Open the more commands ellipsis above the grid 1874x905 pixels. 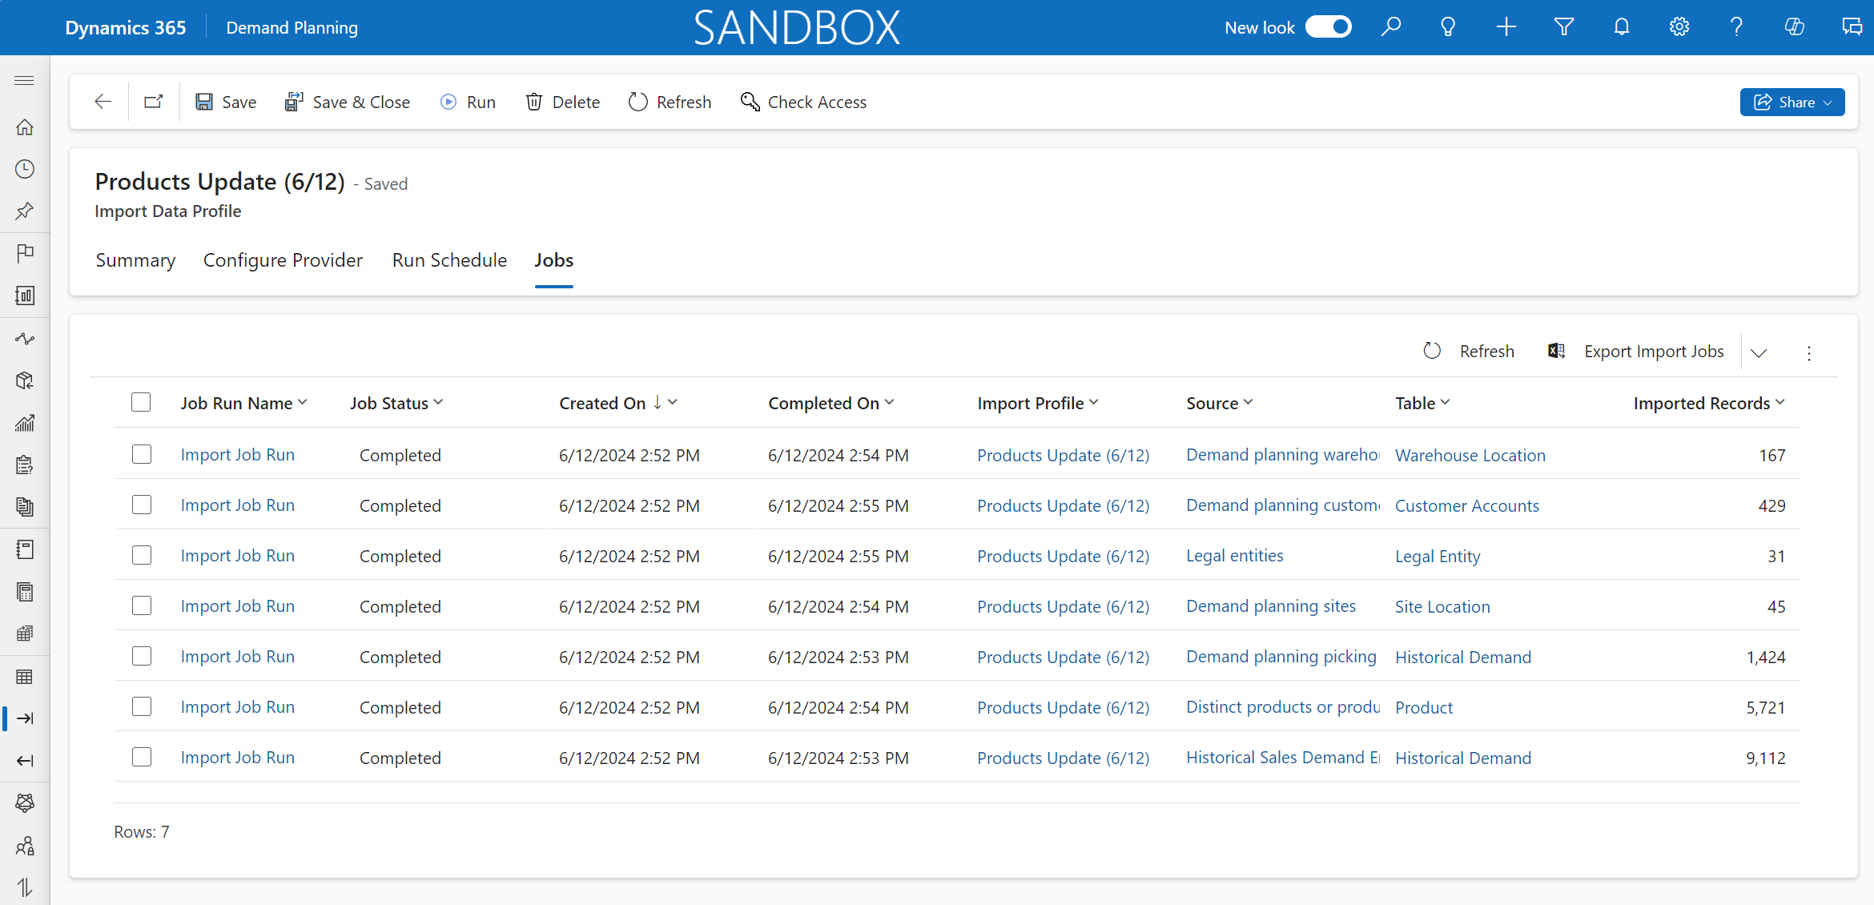[x=1809, y=352]
